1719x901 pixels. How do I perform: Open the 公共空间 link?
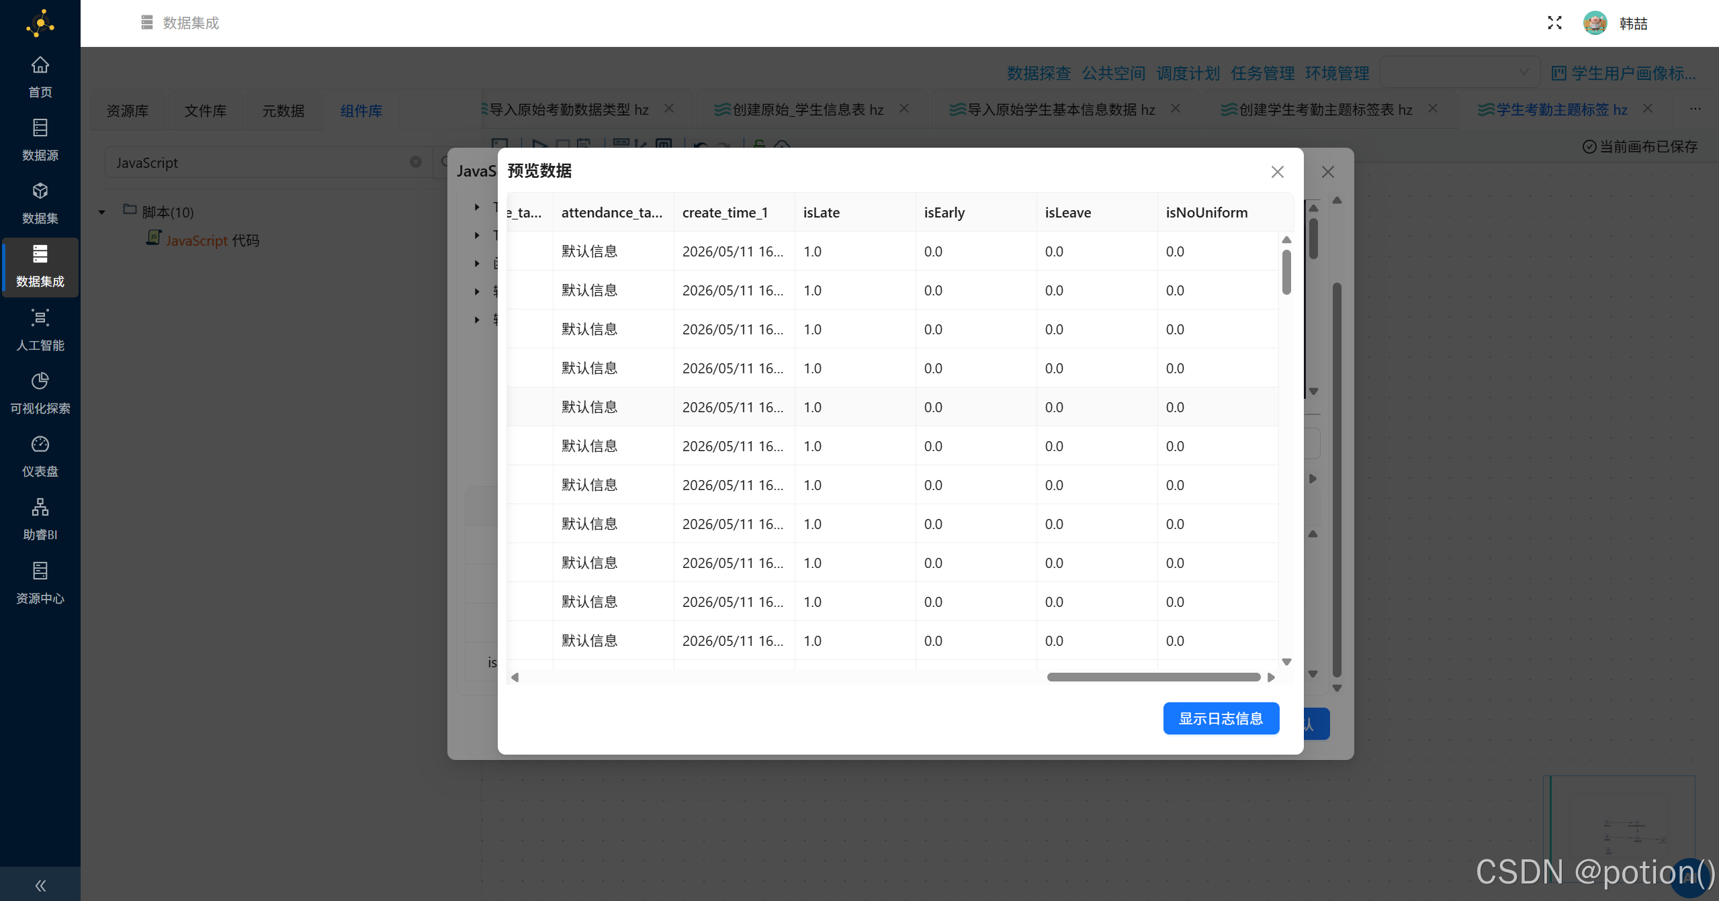pos(1113,73)
